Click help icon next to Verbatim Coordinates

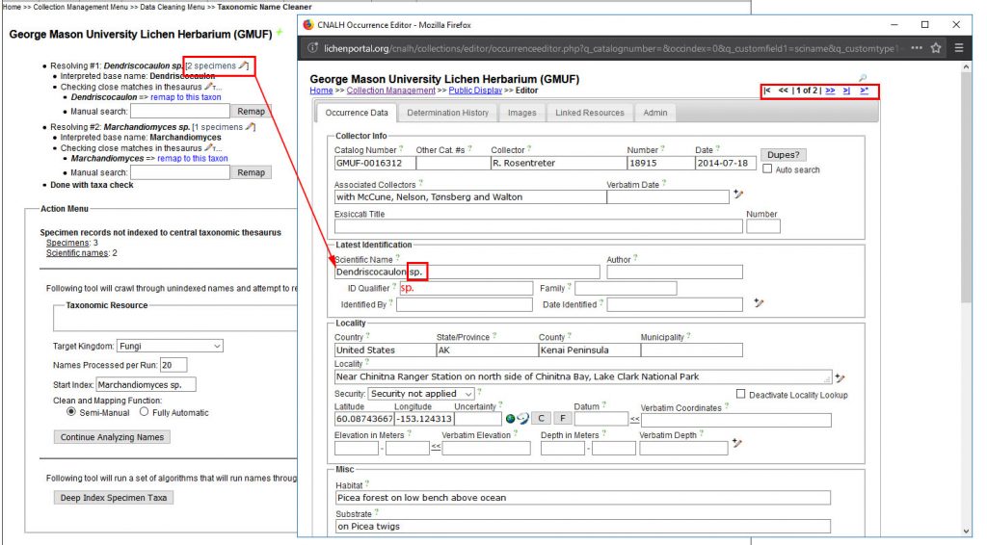[x=727, y=406]
